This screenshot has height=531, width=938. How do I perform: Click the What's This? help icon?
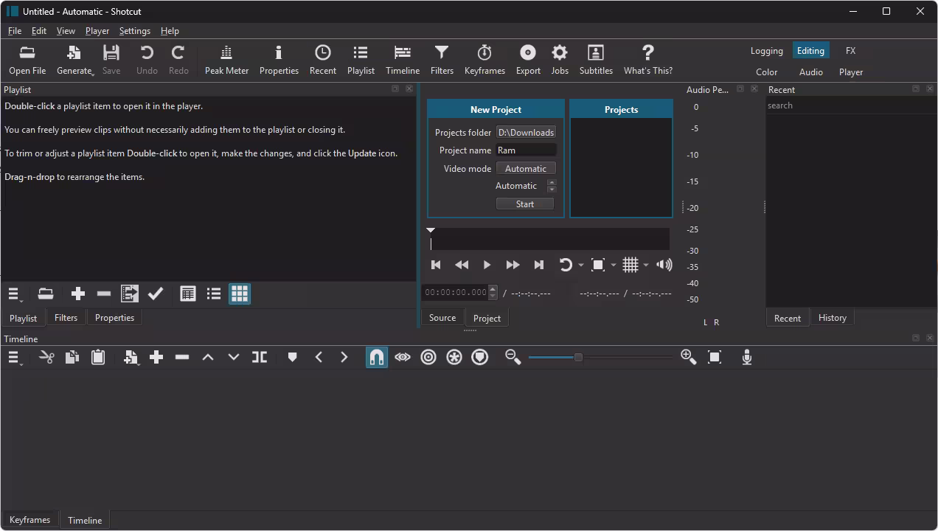[x=648, y=60]
